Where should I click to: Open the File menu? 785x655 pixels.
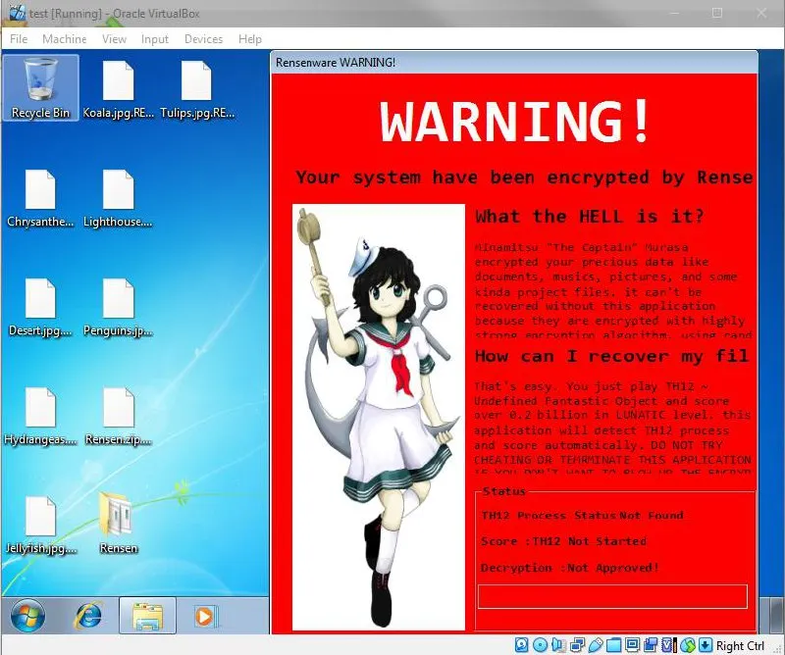[19, 39]
